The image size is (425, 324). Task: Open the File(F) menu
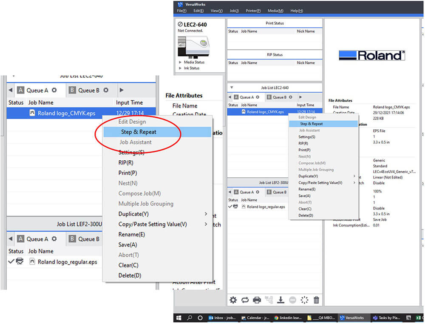click(x=181, y=11)
